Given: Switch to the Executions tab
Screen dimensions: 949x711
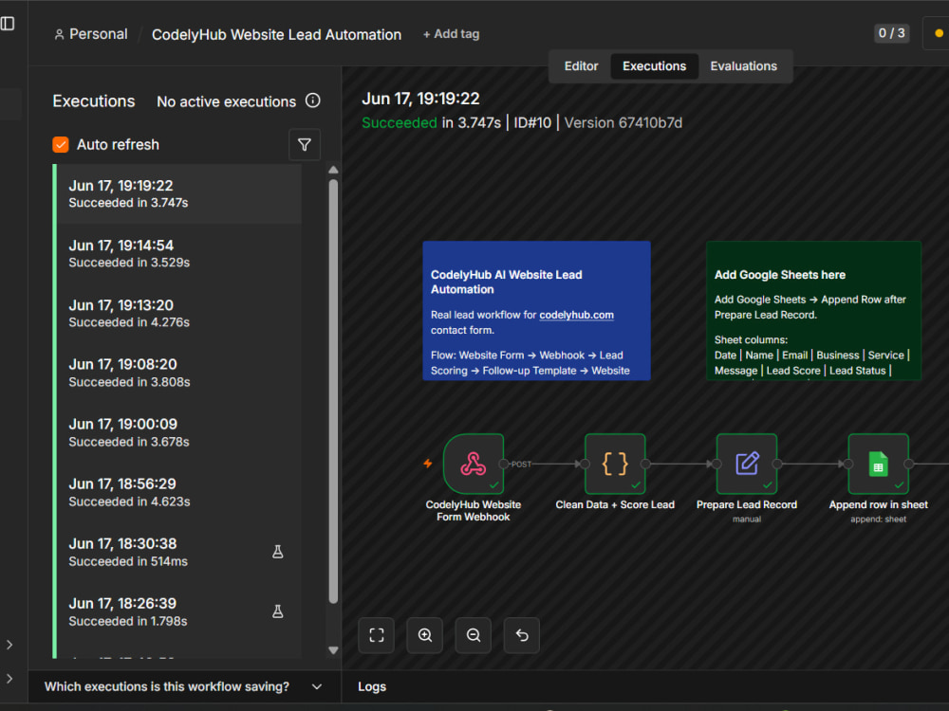Looking at the screenshot, I should point(654,66).
